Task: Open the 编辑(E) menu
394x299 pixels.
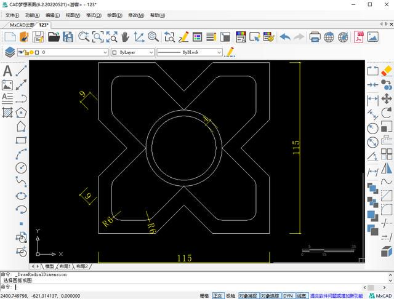Action: pyautogui.click(x=52, y=15)
